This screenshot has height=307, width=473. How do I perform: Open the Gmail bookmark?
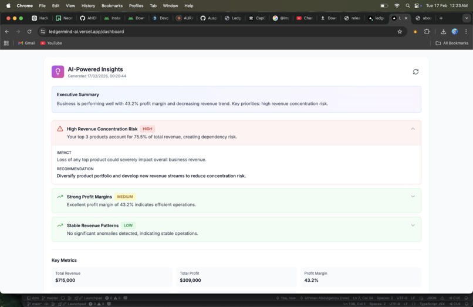tap(26, 43)
